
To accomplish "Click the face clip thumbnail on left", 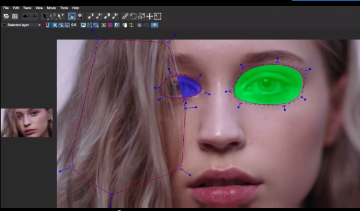I will pos(27,123).
